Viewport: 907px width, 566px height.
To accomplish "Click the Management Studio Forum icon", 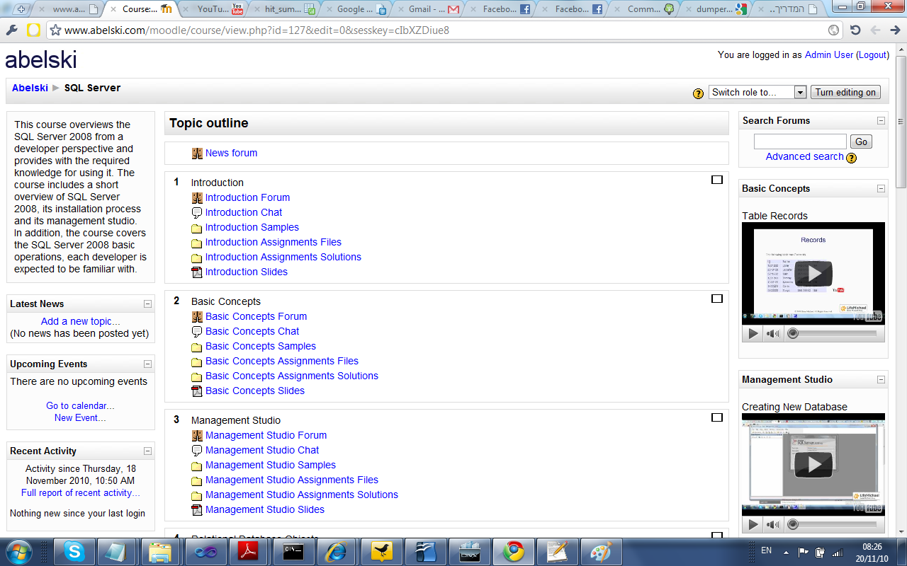I will 197,435.
